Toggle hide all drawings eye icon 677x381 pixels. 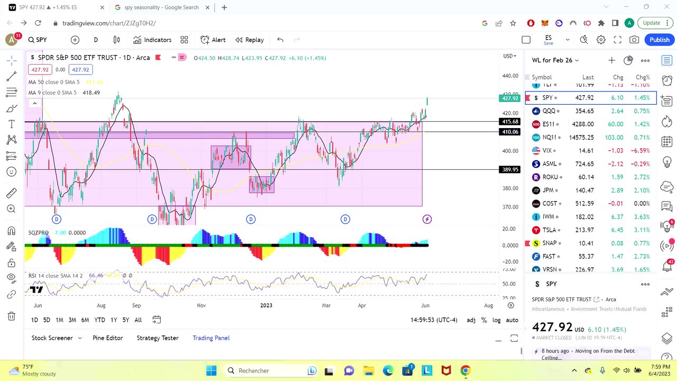pos(11,278)
